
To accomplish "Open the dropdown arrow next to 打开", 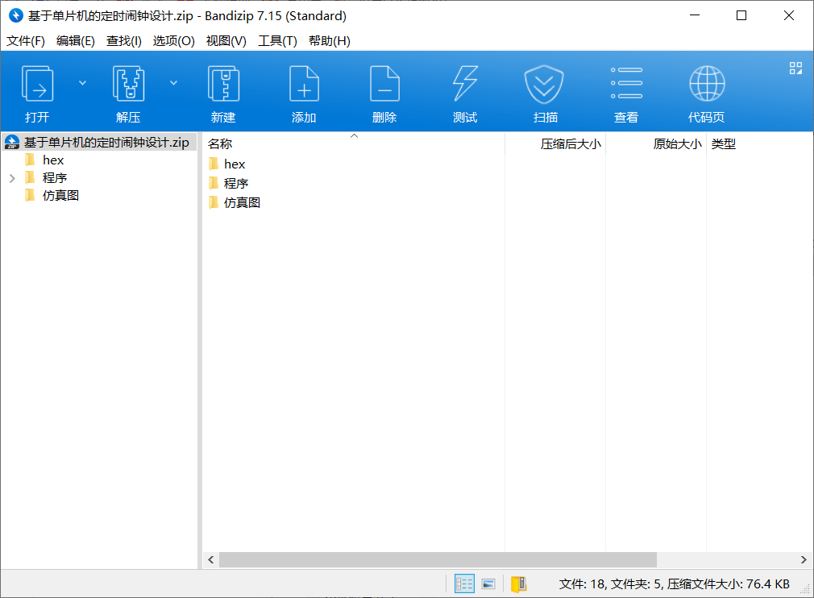I will click(x=82, y=82).
